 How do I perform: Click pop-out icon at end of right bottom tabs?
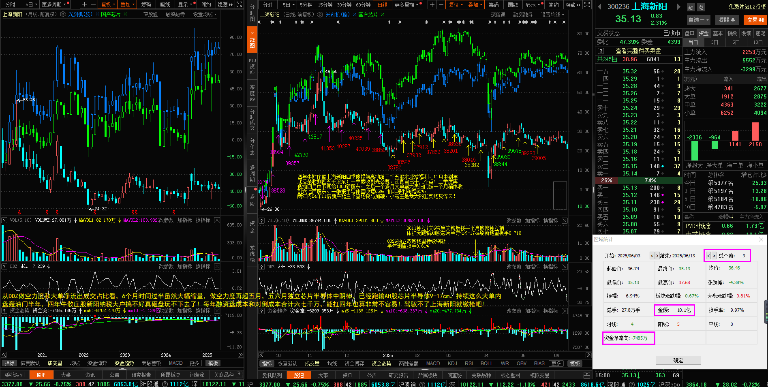click(x=586, y=375)
